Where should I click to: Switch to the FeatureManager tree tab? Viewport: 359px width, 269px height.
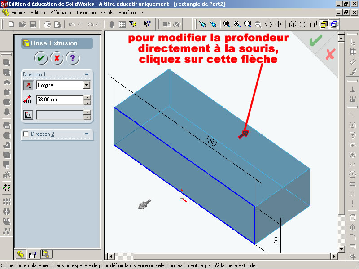click(x=20, y=254)
